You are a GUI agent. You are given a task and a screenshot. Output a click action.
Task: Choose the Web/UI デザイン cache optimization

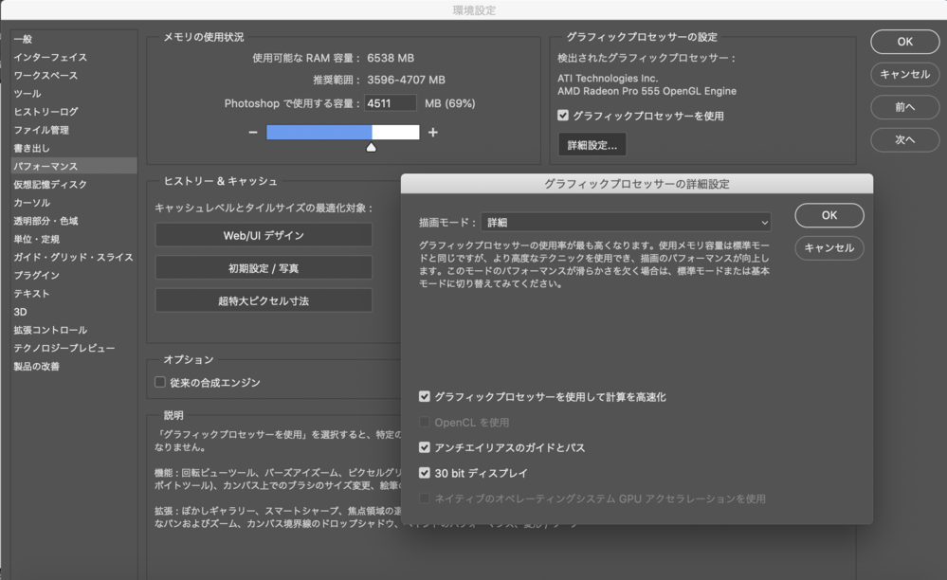(262, 234)
